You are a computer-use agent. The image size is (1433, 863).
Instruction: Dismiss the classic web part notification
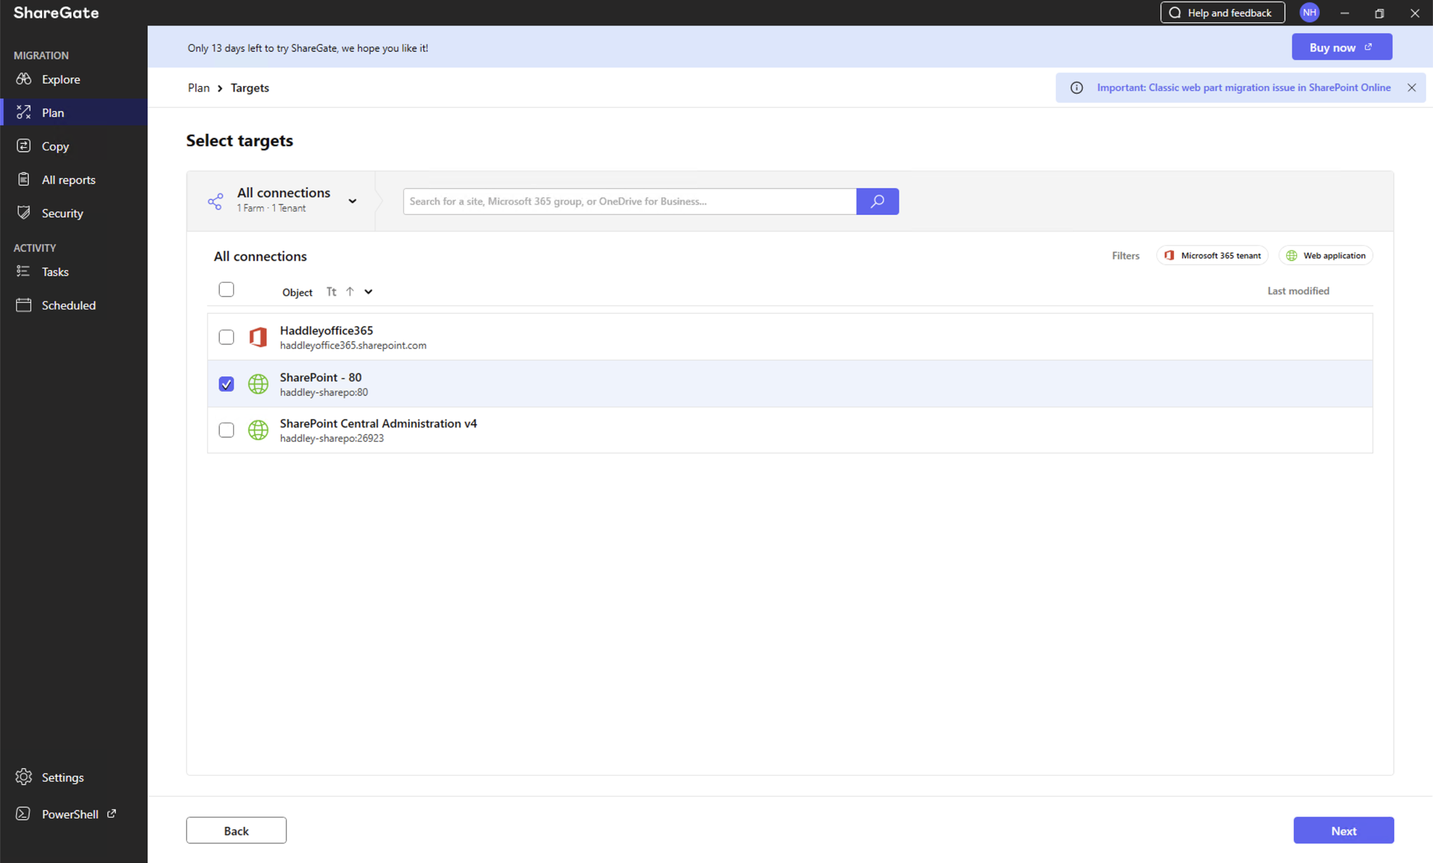pyautogui.click(x=1411, y=88)
